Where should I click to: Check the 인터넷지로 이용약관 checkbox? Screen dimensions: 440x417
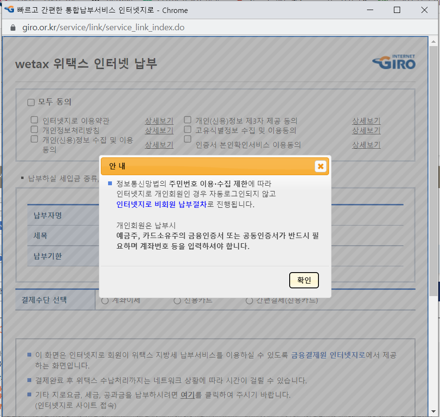point(34,120)
